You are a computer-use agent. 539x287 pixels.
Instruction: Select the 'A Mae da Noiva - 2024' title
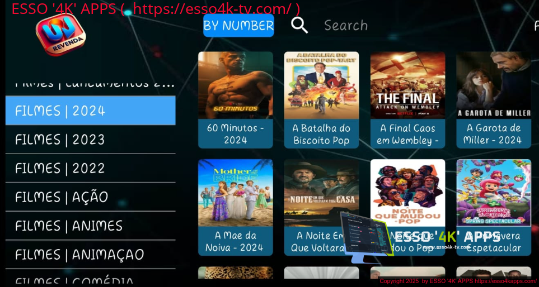[x=236, y=241]
